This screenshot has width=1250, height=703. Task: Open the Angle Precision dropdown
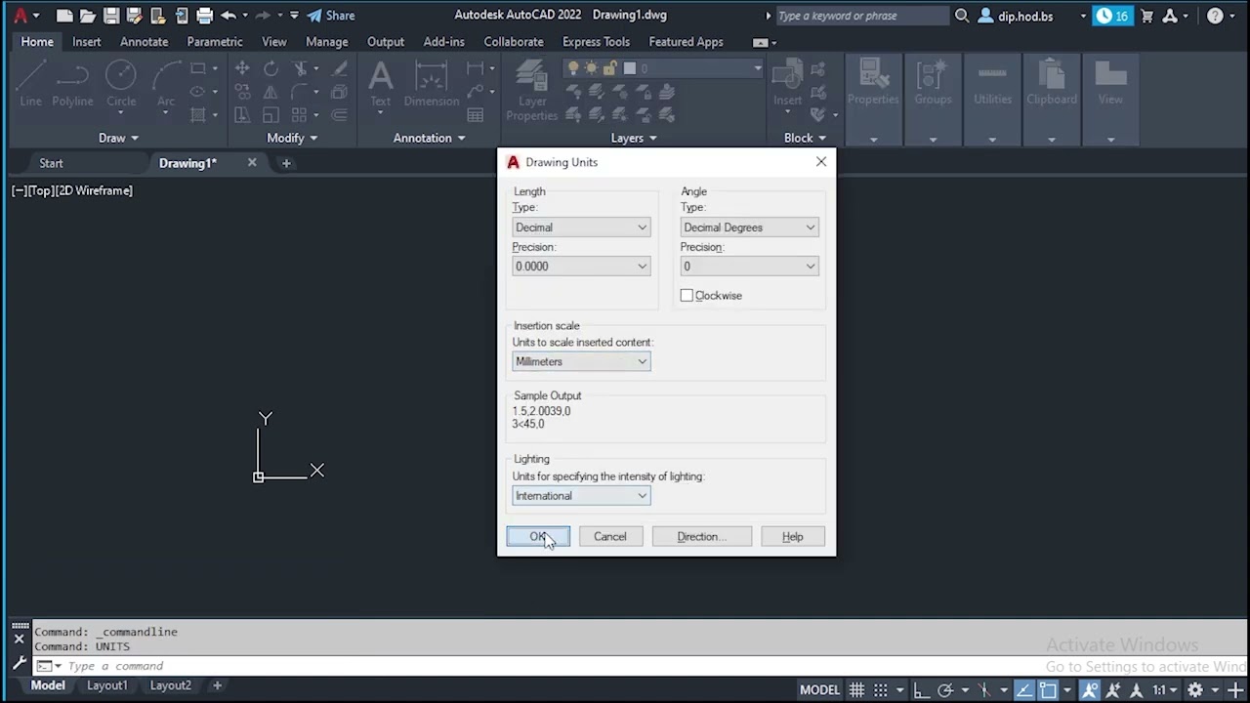tap(749, 266)
